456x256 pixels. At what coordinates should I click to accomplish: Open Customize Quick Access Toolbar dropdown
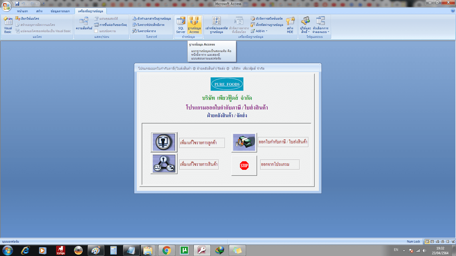(x=44, y=4)
